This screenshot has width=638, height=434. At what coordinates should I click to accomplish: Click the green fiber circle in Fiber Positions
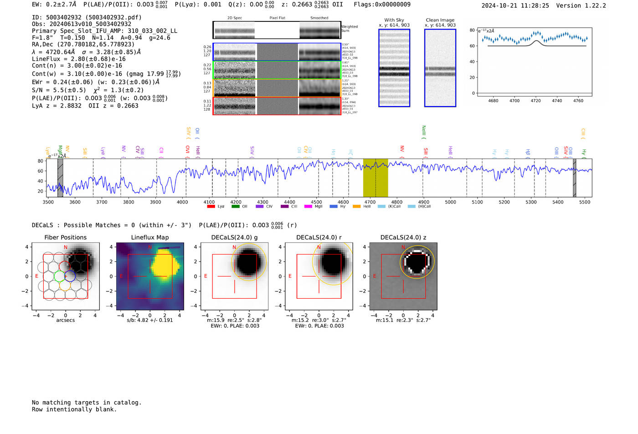[60, 276]
